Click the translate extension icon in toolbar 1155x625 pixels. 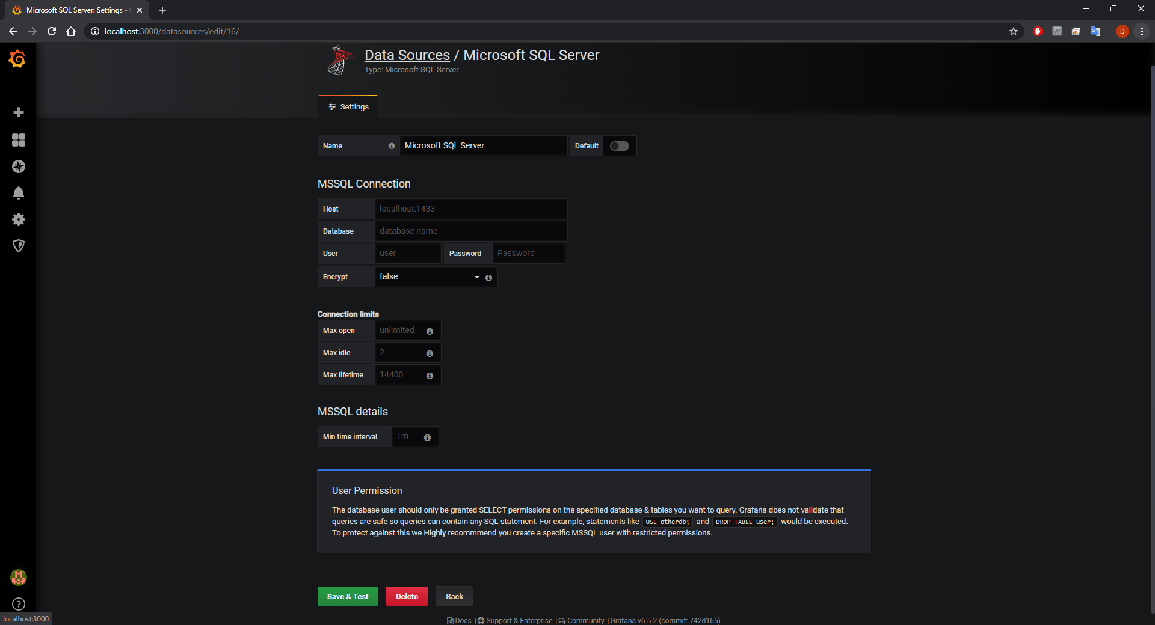(x=1095, y=31)
